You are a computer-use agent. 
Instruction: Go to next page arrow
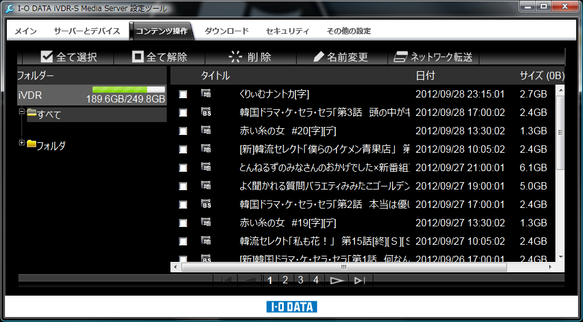click(x=337, y=280)
